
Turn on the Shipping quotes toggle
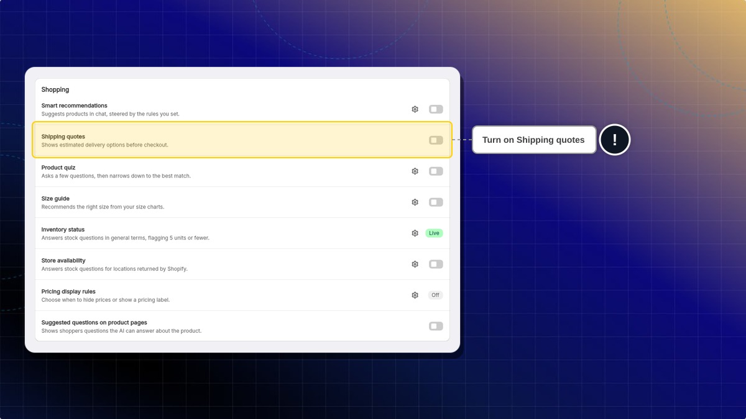click(436, 140)
